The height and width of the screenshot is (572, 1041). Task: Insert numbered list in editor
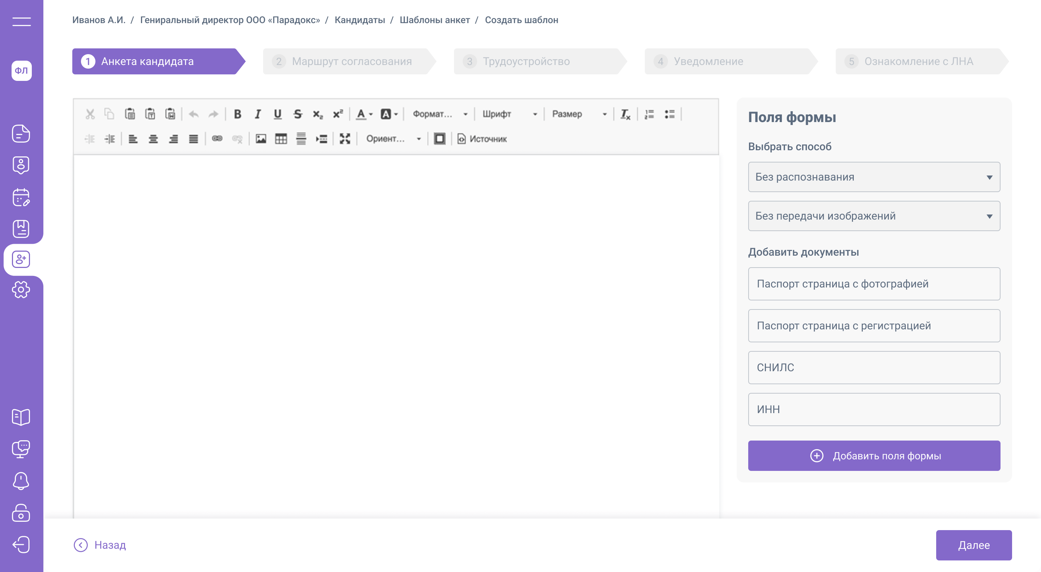(x=650, y=114)
